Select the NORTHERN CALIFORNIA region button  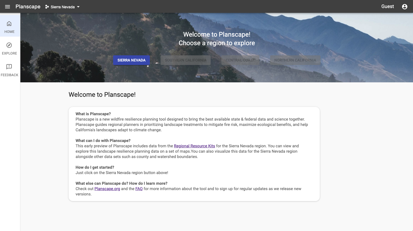coord(295,60)
